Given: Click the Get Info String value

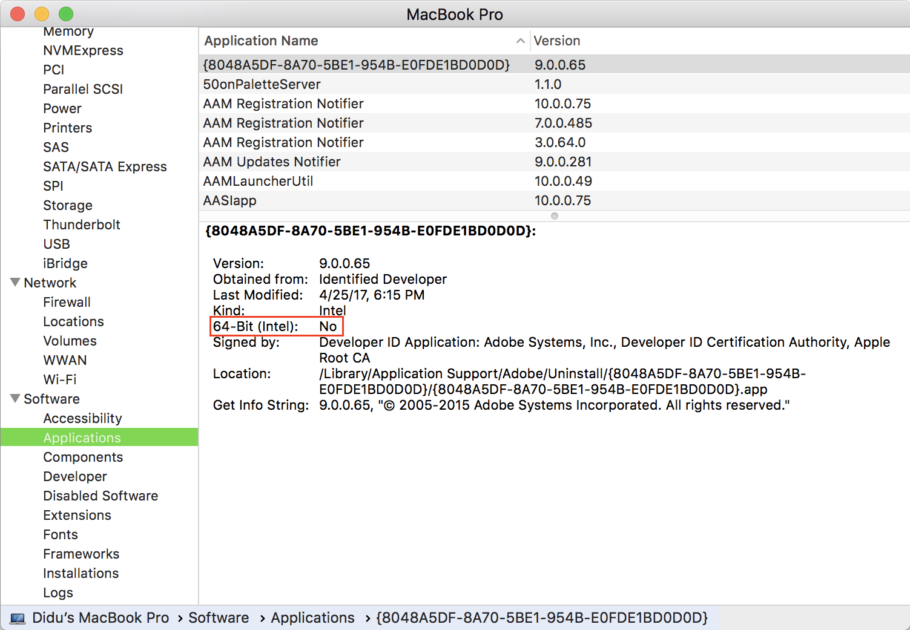Looking at the screenshot, I should coord(554,405).
